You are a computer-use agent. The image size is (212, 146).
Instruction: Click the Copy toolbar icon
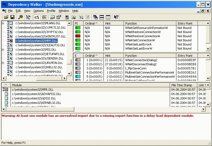point(20,17)
